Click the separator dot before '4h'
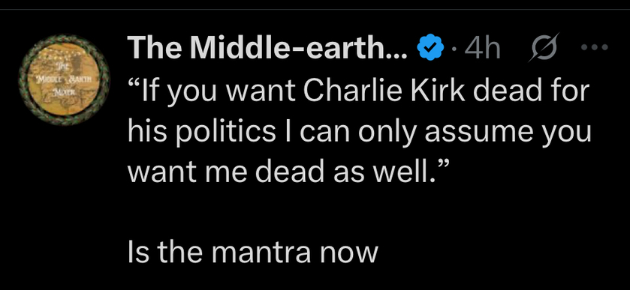 tap(454, 49)
